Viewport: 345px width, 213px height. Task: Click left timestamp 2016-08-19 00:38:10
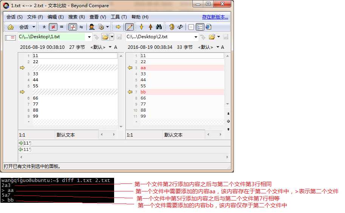pyautogui.click(x=42, y=47)
